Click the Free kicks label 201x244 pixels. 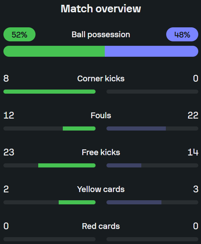[x=101, y=152]
